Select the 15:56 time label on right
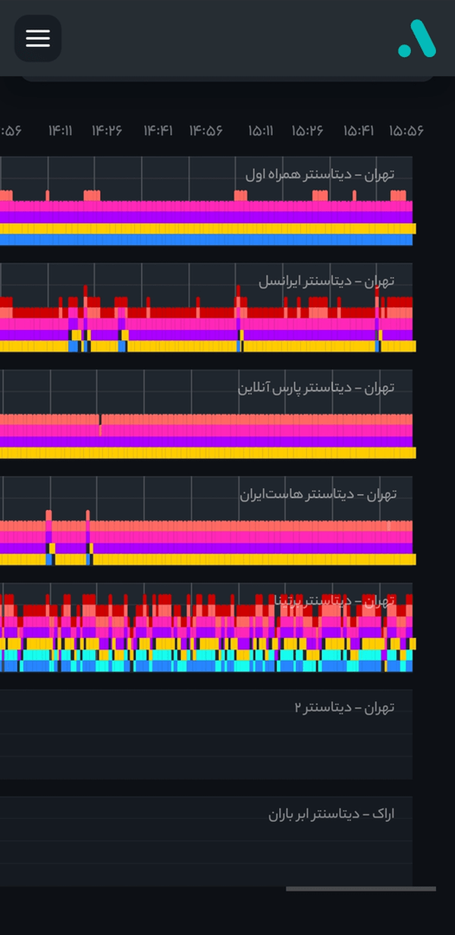The height and width of the screenshot is (935, 455). point(406,131)
